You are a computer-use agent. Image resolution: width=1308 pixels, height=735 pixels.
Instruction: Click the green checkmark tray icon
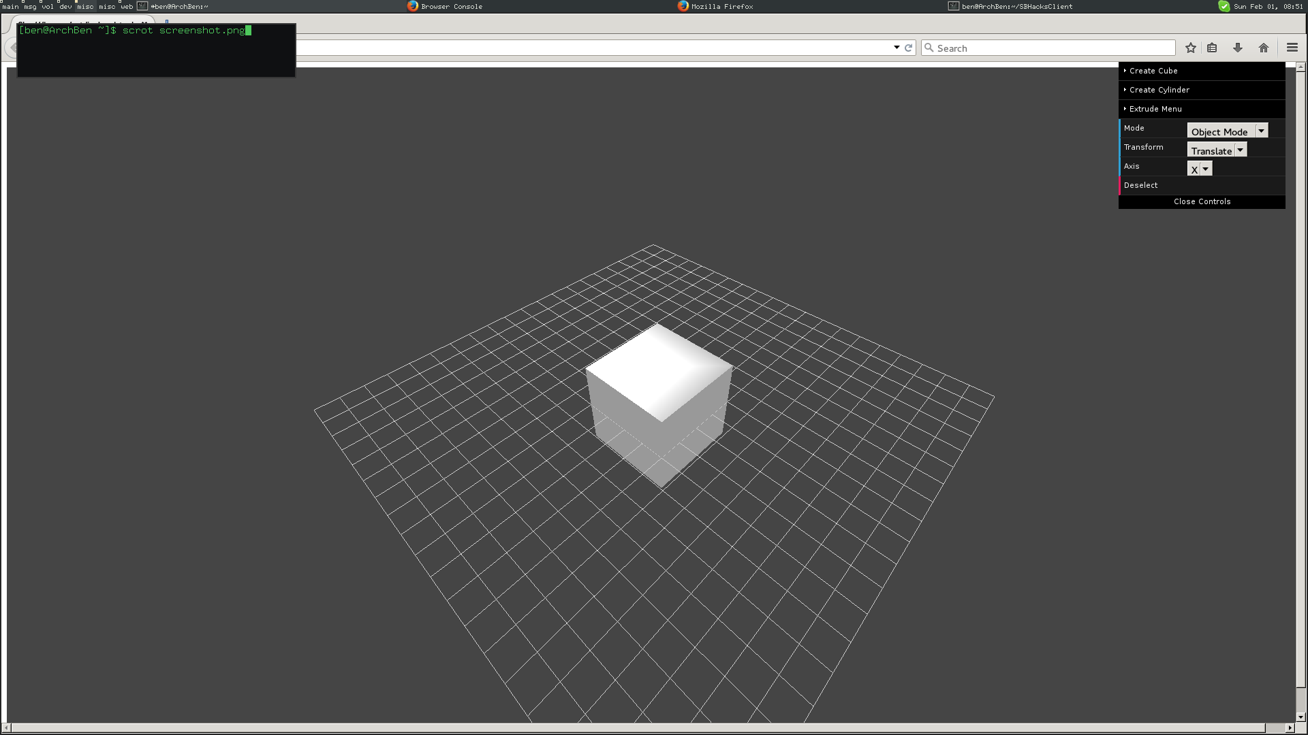point(1224,6)
